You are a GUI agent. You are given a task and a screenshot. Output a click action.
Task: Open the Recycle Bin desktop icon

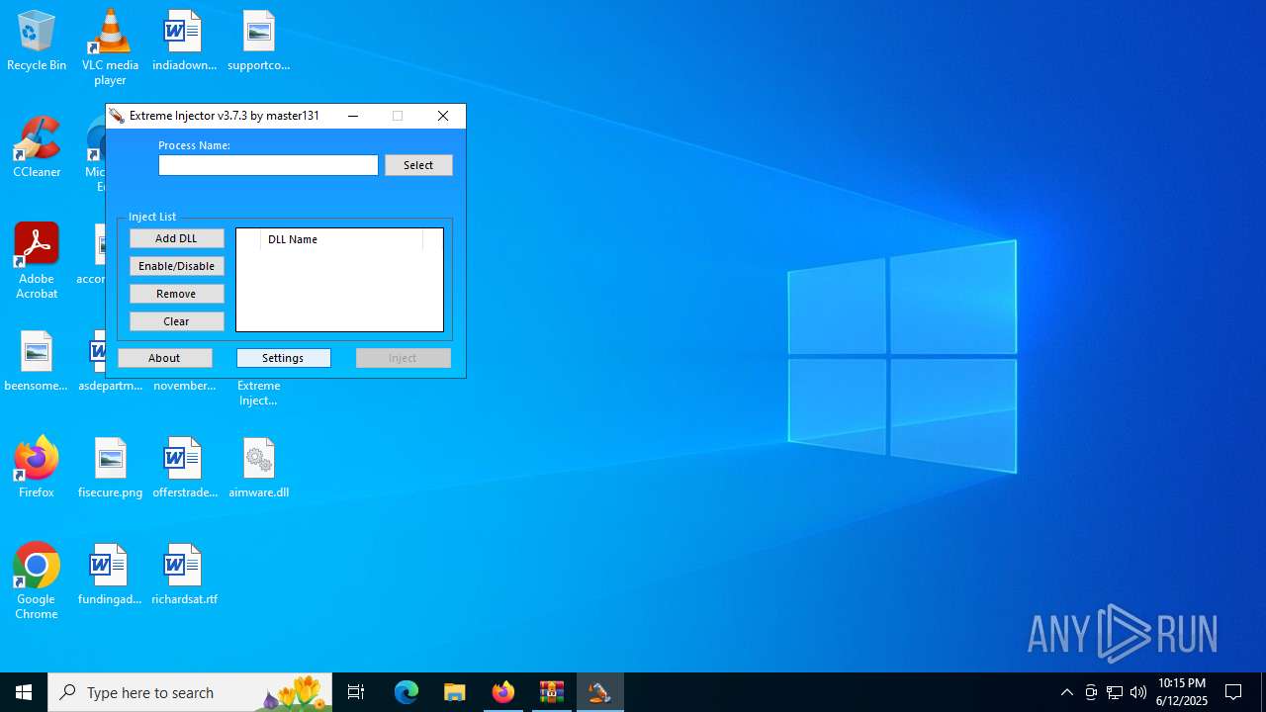click(x=37, y=40)
